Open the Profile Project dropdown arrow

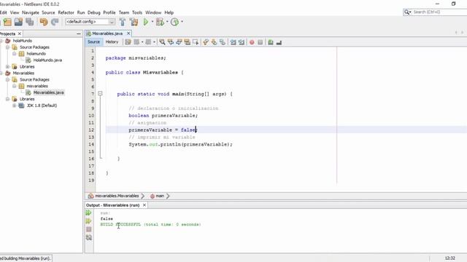point(182,22)
